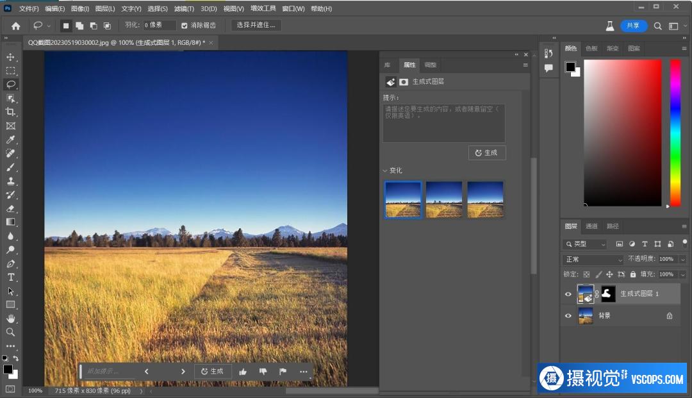The image size is (692, 398).
Task: Select the Eraser tool
Action: point(11,208)
